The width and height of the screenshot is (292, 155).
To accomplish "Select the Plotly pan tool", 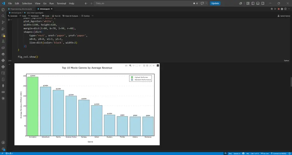I will [x=133, y=65].
